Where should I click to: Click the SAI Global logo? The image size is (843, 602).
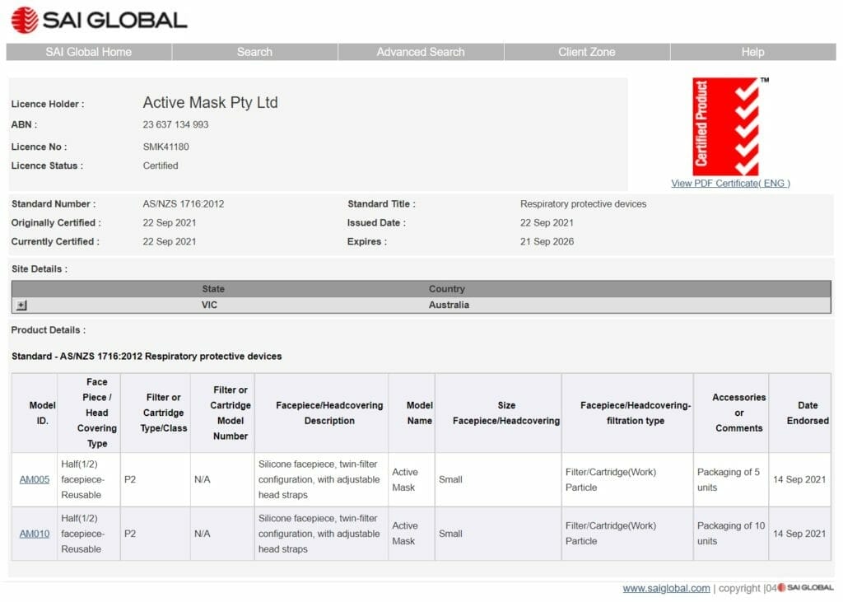pyautogui.click(x=99, y=20)
